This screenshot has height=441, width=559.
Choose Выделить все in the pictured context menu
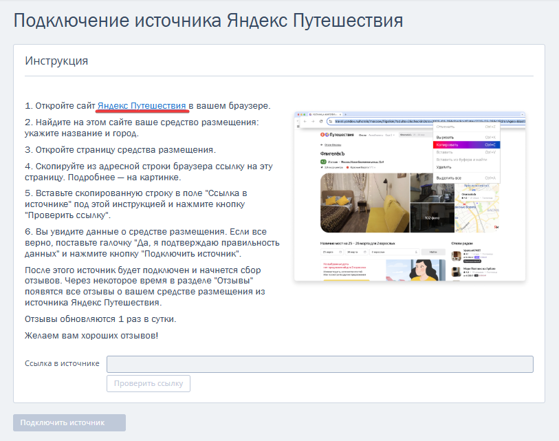[466, 178]
